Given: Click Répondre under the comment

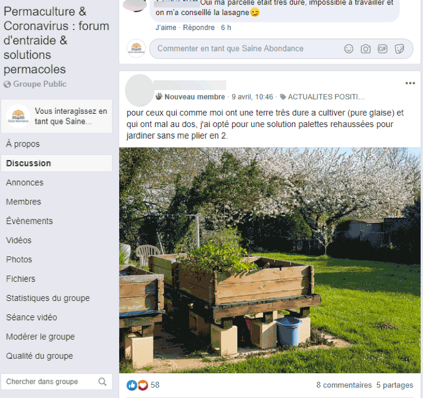Looking at the screenshot, I should [x=199, y=28].
